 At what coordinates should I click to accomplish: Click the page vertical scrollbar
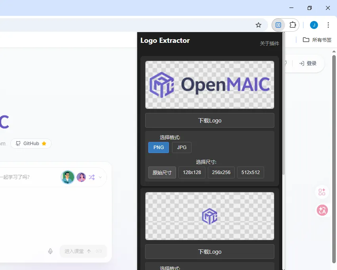click(x=334, y=159)
